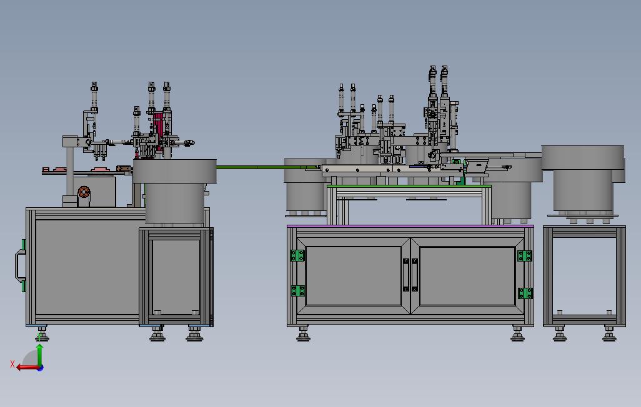Click the green Y-axis arrow of the triad
641x407 pixels.
coord(39,355)
